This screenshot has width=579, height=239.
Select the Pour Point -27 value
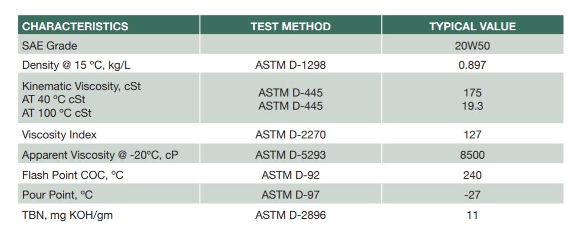tap(472, 195)
